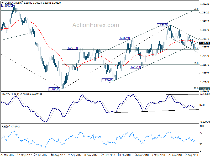210x158 pixels.
Task: Click the 1.20610 bottom price label
Action: point(54,89)
